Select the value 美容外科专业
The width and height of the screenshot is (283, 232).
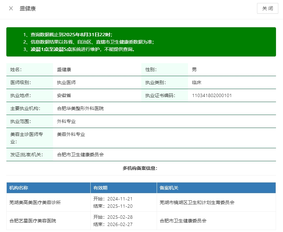point(71,134)
